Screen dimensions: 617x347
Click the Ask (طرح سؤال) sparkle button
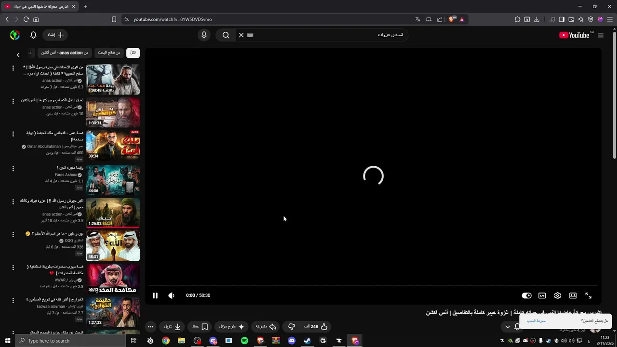232,326
